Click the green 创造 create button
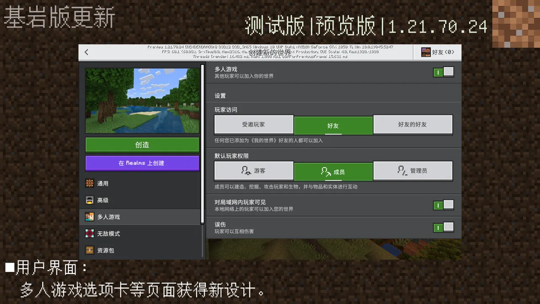Screen dimensions: 540x304 click(142, 145)
